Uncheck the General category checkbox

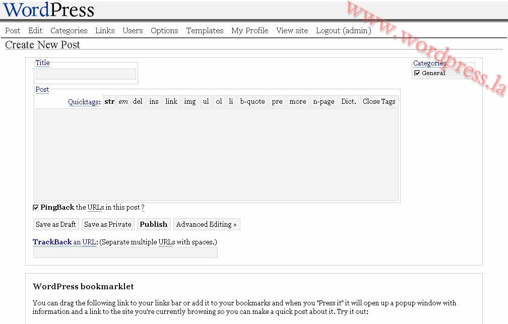click(x=417, y=73)
